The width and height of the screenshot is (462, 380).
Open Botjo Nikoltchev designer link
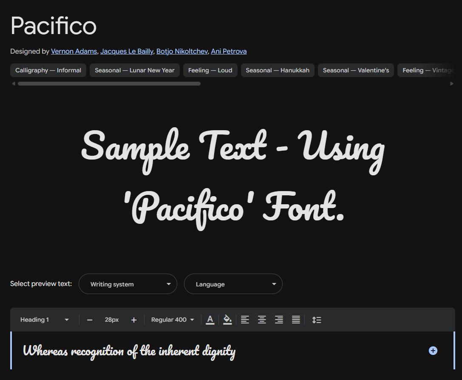tap(182, 51)
